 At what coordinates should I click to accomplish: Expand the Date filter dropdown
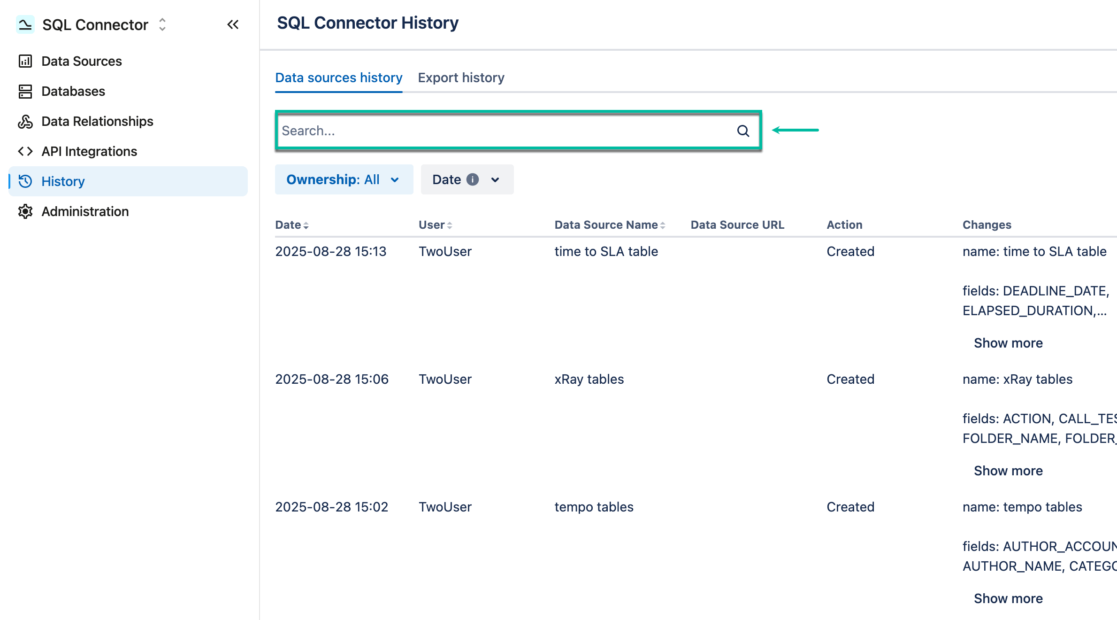[x=467, y=179]
